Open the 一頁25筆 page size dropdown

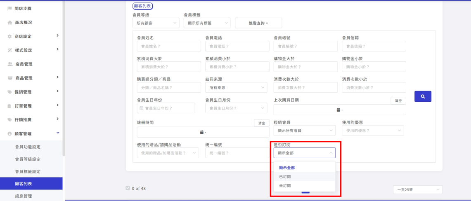(417, 189)
